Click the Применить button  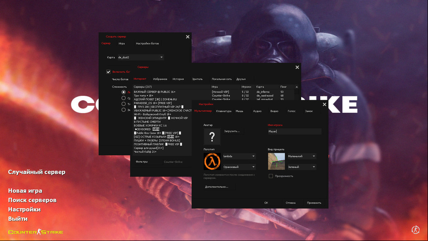(314, 203)
